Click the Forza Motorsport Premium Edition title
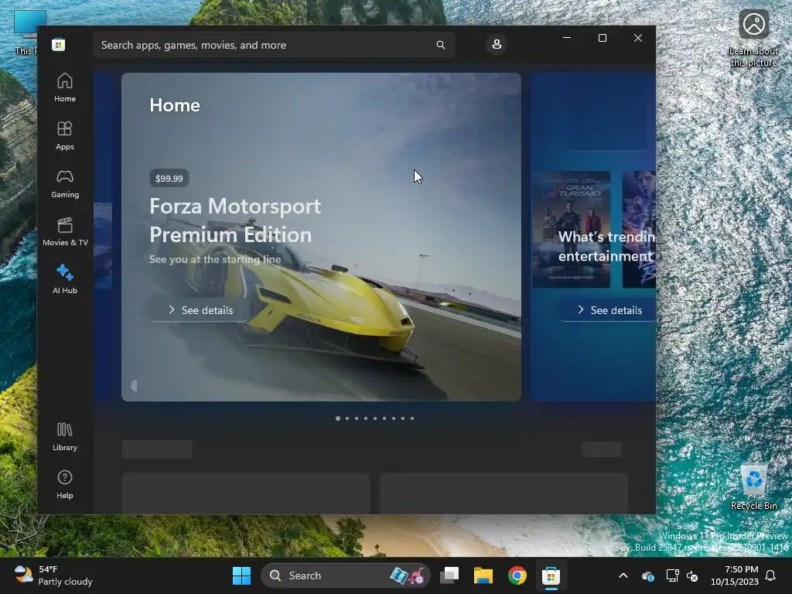This screenshot has height=594, width=792. pos(235,220)
